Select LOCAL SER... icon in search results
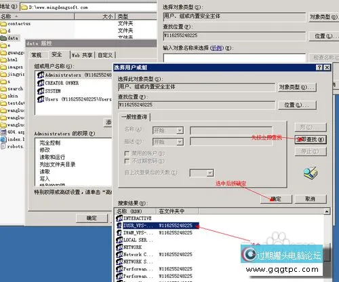 [119, 240]
